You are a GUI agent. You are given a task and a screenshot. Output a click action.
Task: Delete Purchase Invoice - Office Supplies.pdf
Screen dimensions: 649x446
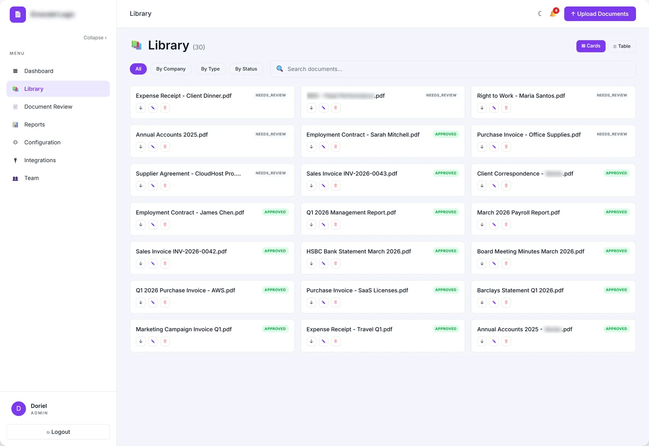click(506, 147)
